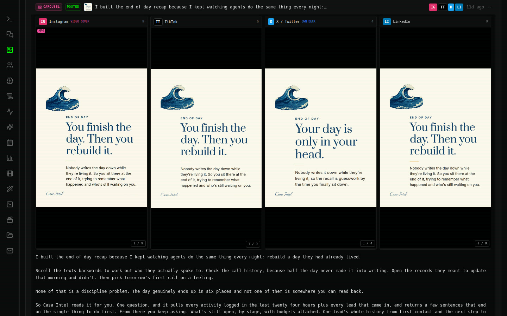Open the film strip sidebar icon
Screen dimensions: 507x316
pyautogui.click(x=10, y=173)
